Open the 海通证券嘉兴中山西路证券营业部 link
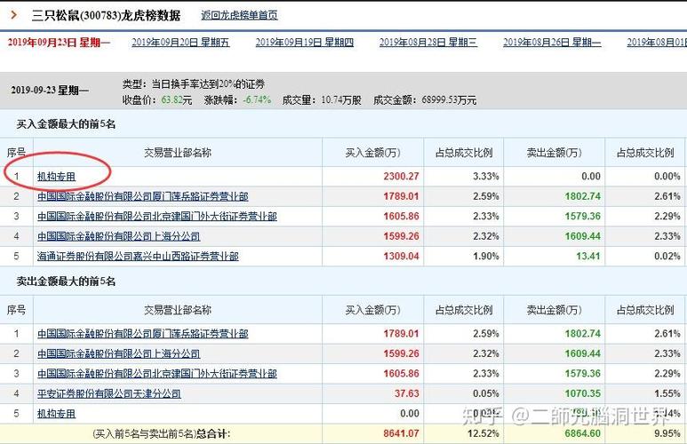Image resolution: width=687 pixels, height=444 pixels. click(x=138, y=256)
